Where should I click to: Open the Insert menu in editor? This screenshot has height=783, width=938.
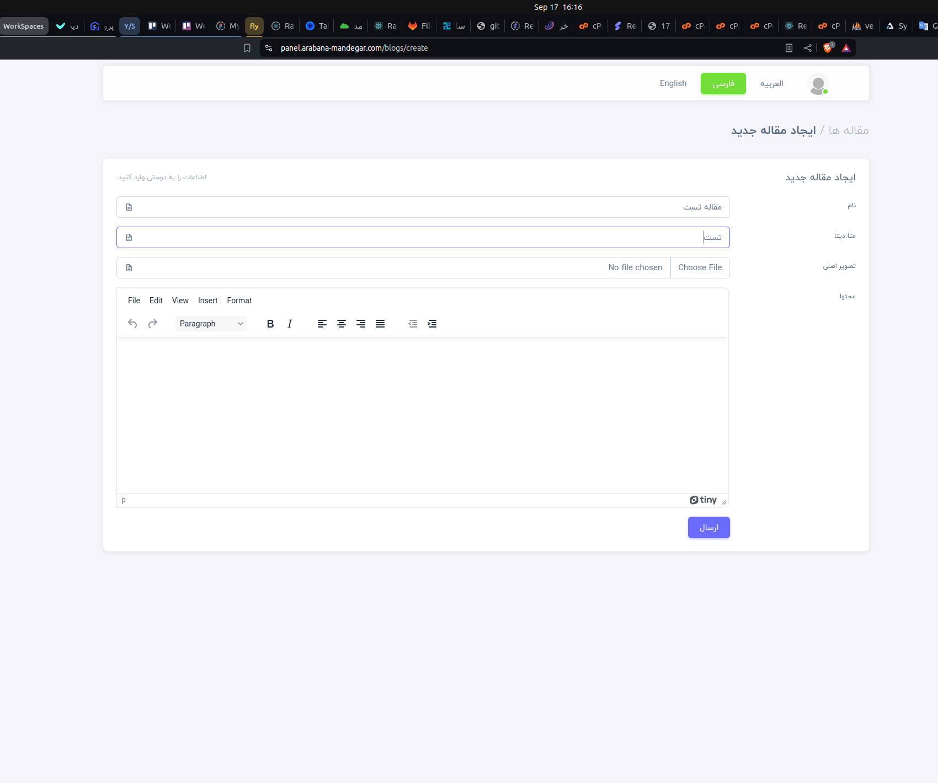tap(207, 301)
